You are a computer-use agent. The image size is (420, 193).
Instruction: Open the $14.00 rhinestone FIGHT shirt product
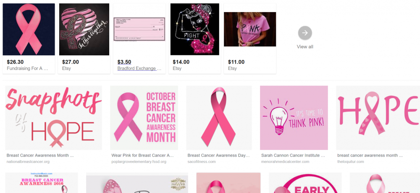coord(195,29)
